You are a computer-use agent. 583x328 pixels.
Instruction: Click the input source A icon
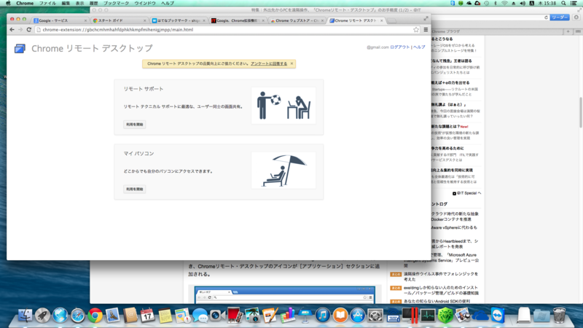tap(532, 3)
